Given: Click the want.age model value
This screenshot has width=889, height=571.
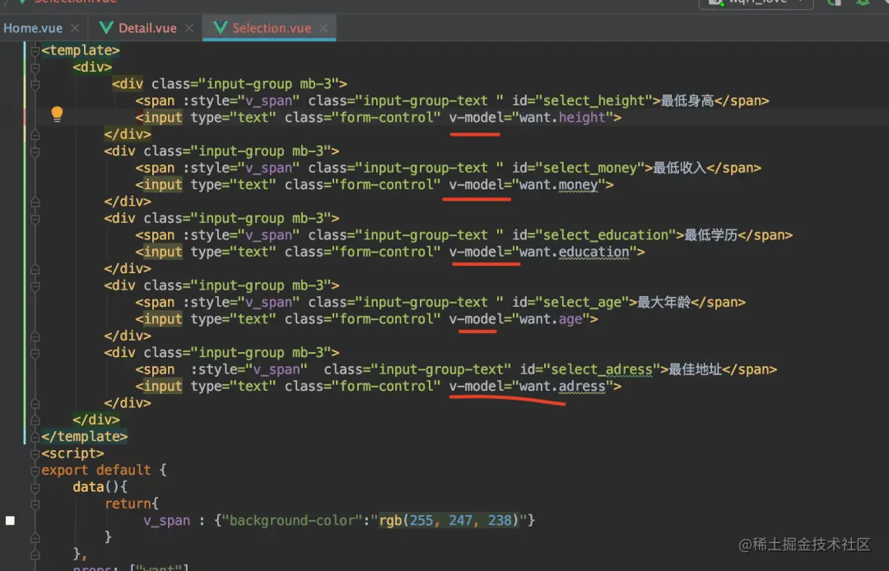Looking at the screenshot, I should tap(551, 319).
